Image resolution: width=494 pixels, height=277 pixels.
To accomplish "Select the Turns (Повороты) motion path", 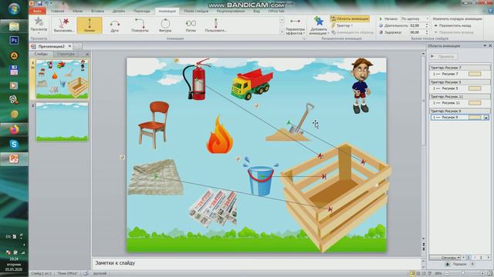I will 140,25.
